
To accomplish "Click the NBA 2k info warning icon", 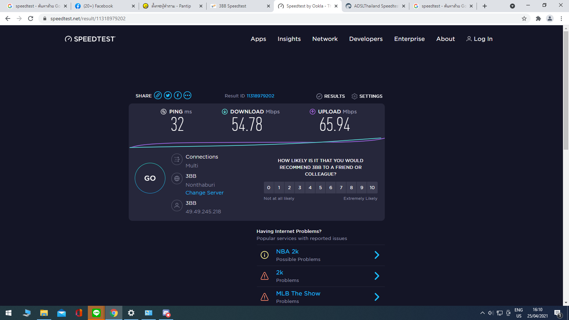I will click(x=265, y=255).
